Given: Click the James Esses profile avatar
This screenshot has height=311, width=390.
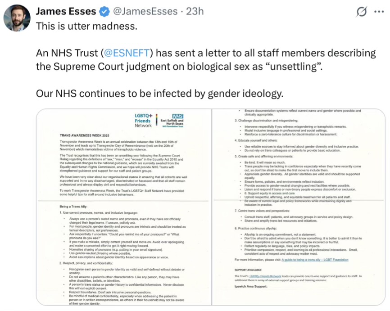Looking at the screenshot, I should click(17, 18).
